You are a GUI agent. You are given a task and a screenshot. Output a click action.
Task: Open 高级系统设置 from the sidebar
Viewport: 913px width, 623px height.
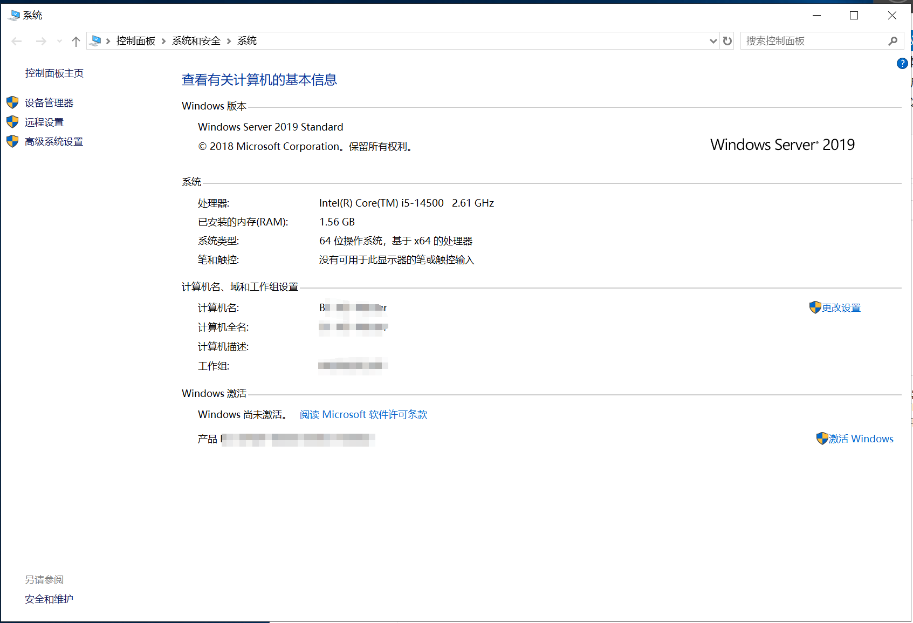[x=54, y=142]
